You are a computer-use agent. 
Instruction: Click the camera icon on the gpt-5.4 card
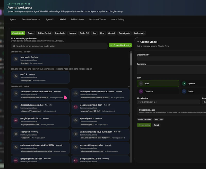(x=16, y=76)
